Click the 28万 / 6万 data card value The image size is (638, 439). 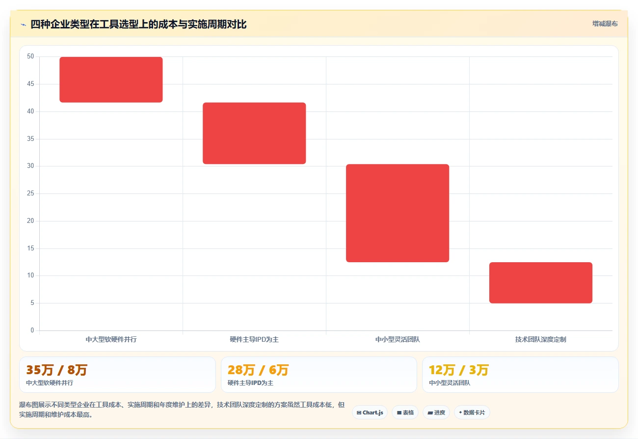click(258, 370)
